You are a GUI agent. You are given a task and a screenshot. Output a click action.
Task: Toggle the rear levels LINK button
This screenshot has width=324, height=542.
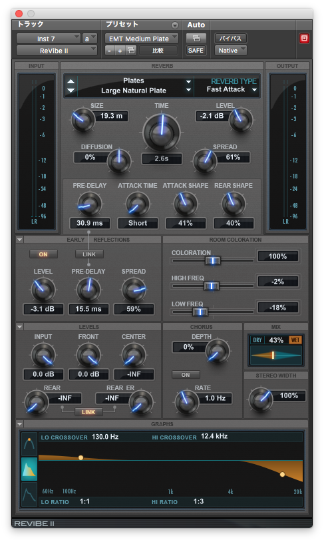[88, 412]
